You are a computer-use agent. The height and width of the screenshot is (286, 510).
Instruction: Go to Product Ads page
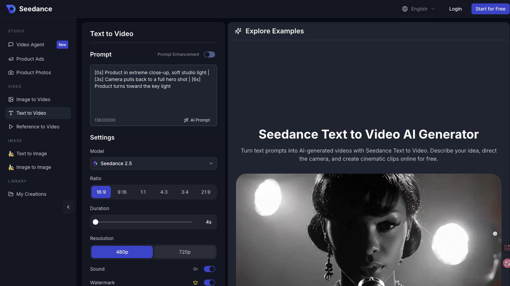38,59
